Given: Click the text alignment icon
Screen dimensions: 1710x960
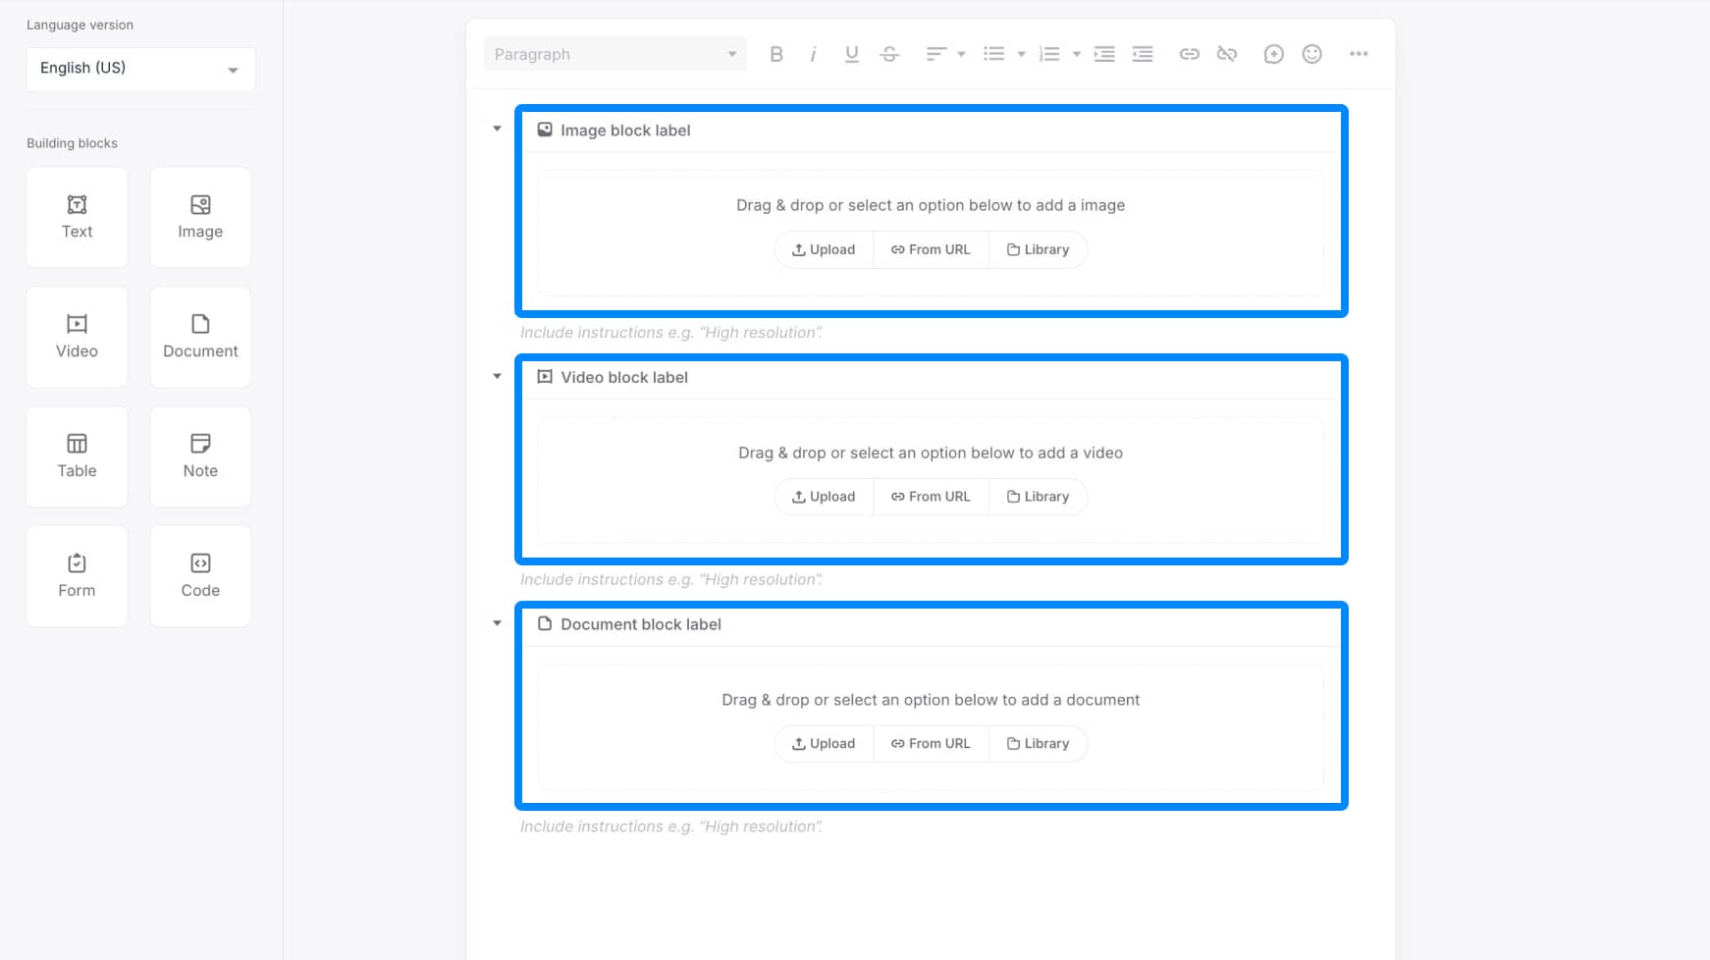Looking at the screenshot, I should coord(936,54).
